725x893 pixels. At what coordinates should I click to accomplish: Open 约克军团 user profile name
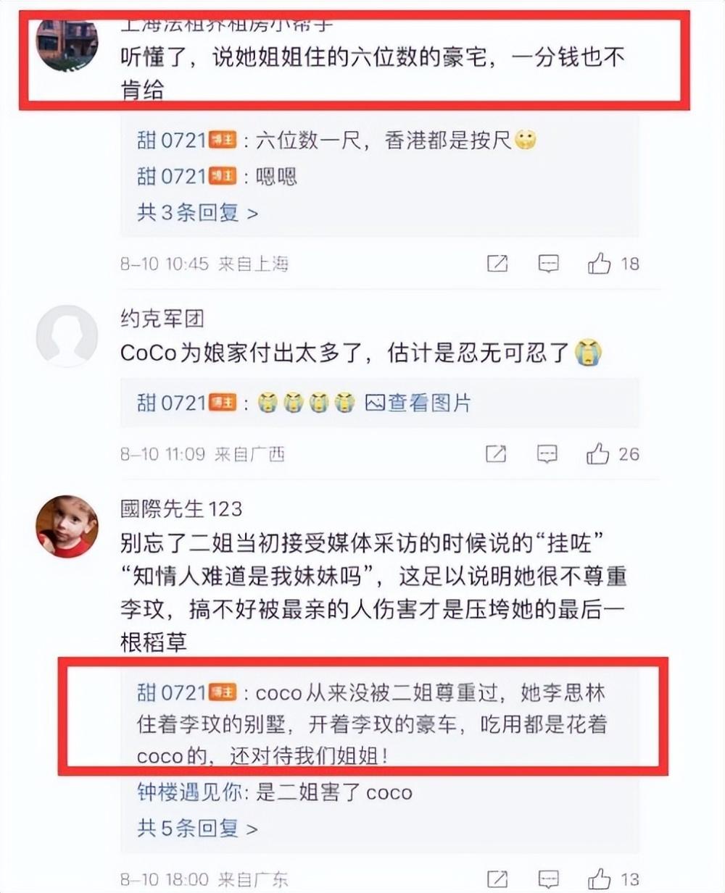coord(162,318)
